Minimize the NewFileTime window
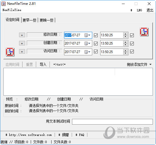156x145 pixels. click(x=123, y=4)
